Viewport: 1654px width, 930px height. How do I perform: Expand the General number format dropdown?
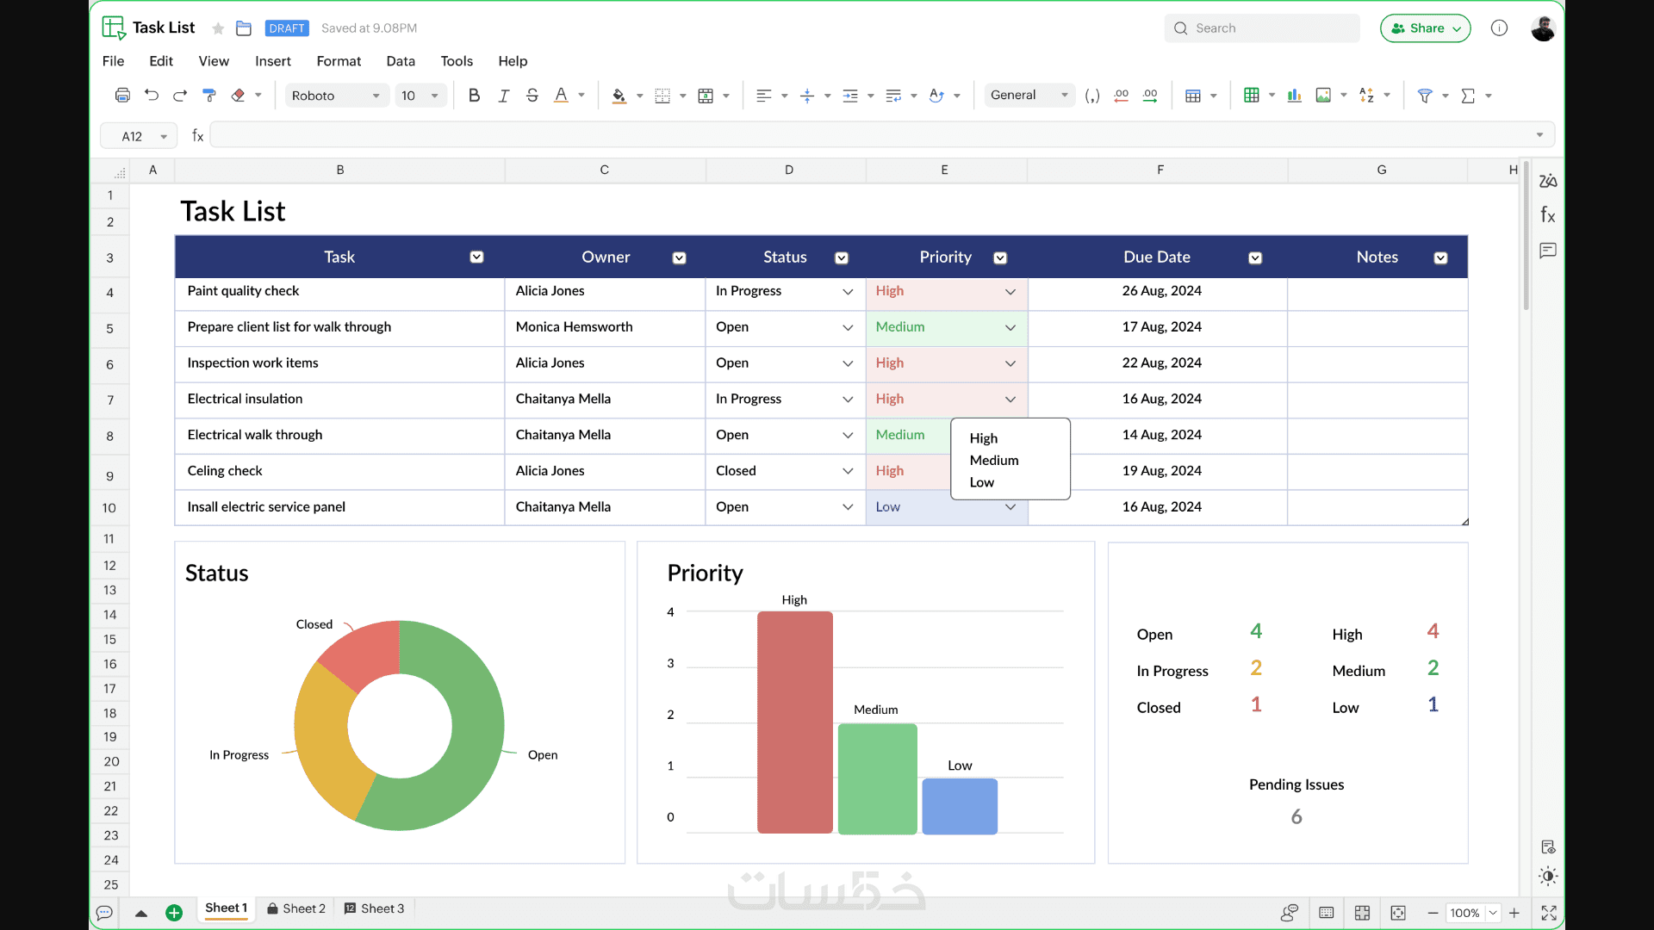tap(1029, 96)
